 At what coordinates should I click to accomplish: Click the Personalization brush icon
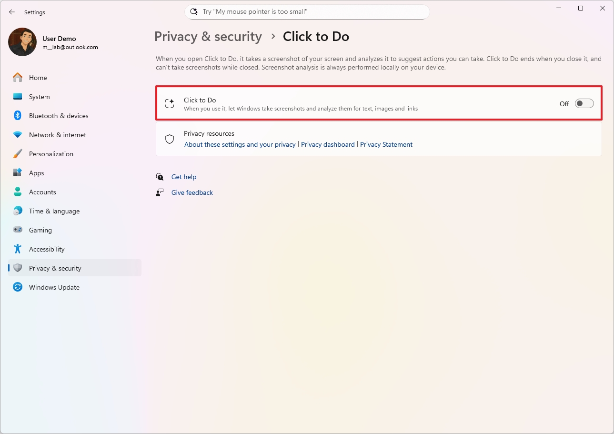coord(18,153)
